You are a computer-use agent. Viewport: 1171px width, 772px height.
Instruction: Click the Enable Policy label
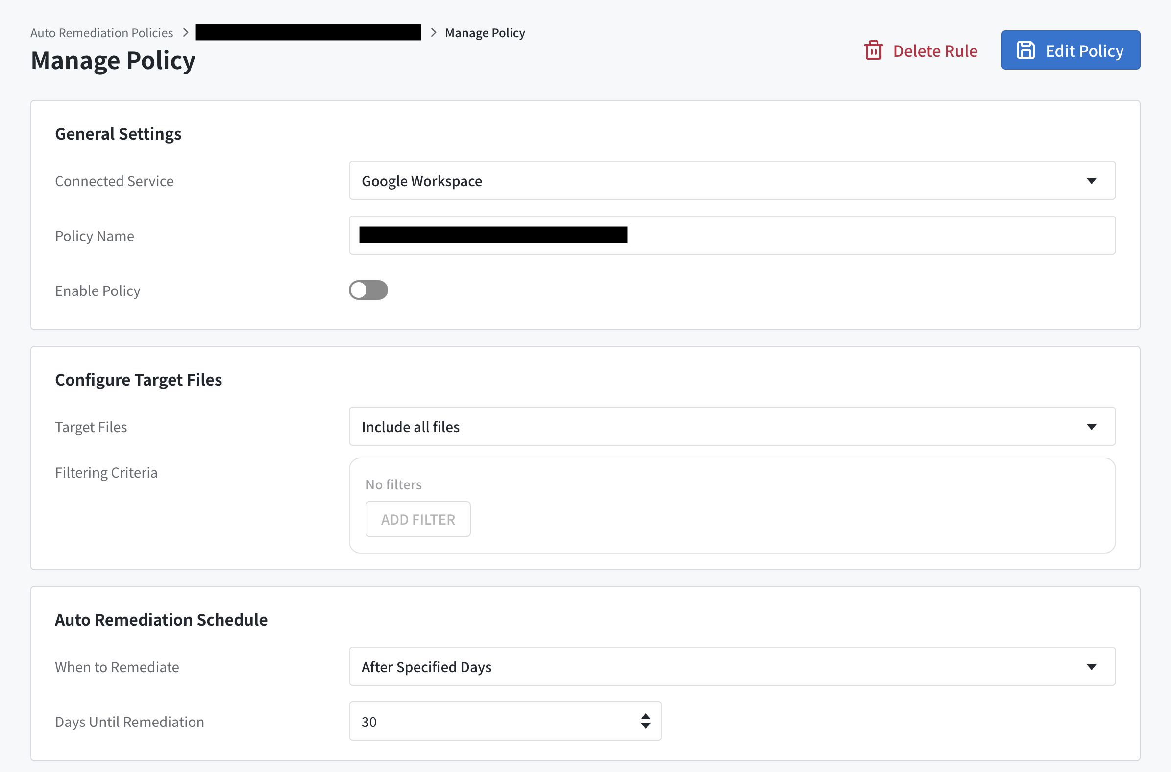(98, 290)
